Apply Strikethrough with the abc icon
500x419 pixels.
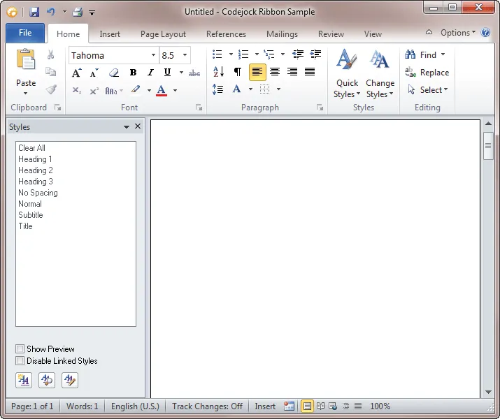(194, 73)
